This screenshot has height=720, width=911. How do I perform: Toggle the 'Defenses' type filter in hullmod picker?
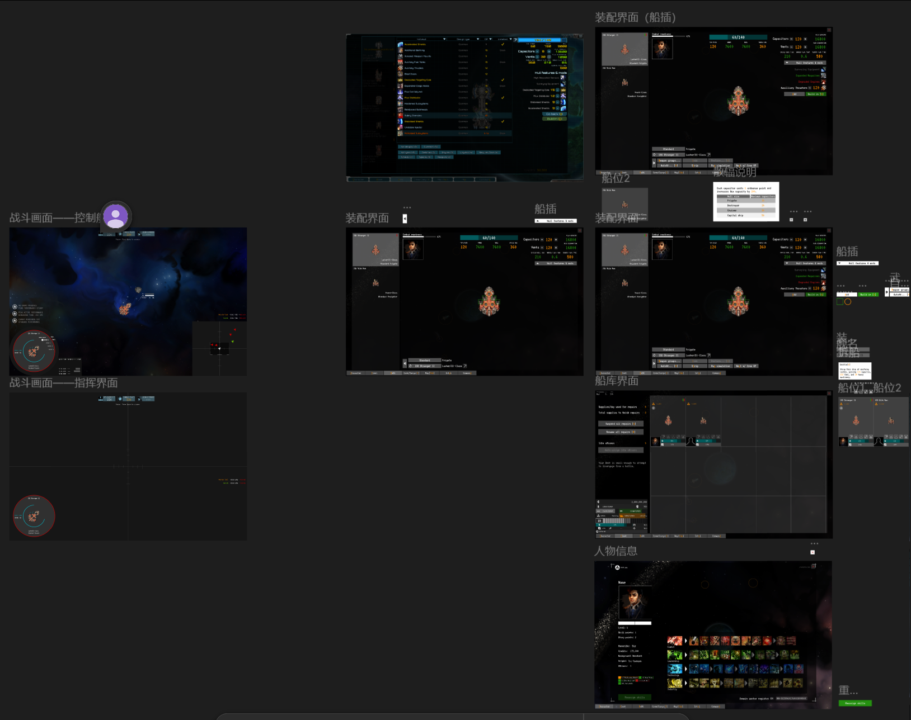tap(428, 153)
